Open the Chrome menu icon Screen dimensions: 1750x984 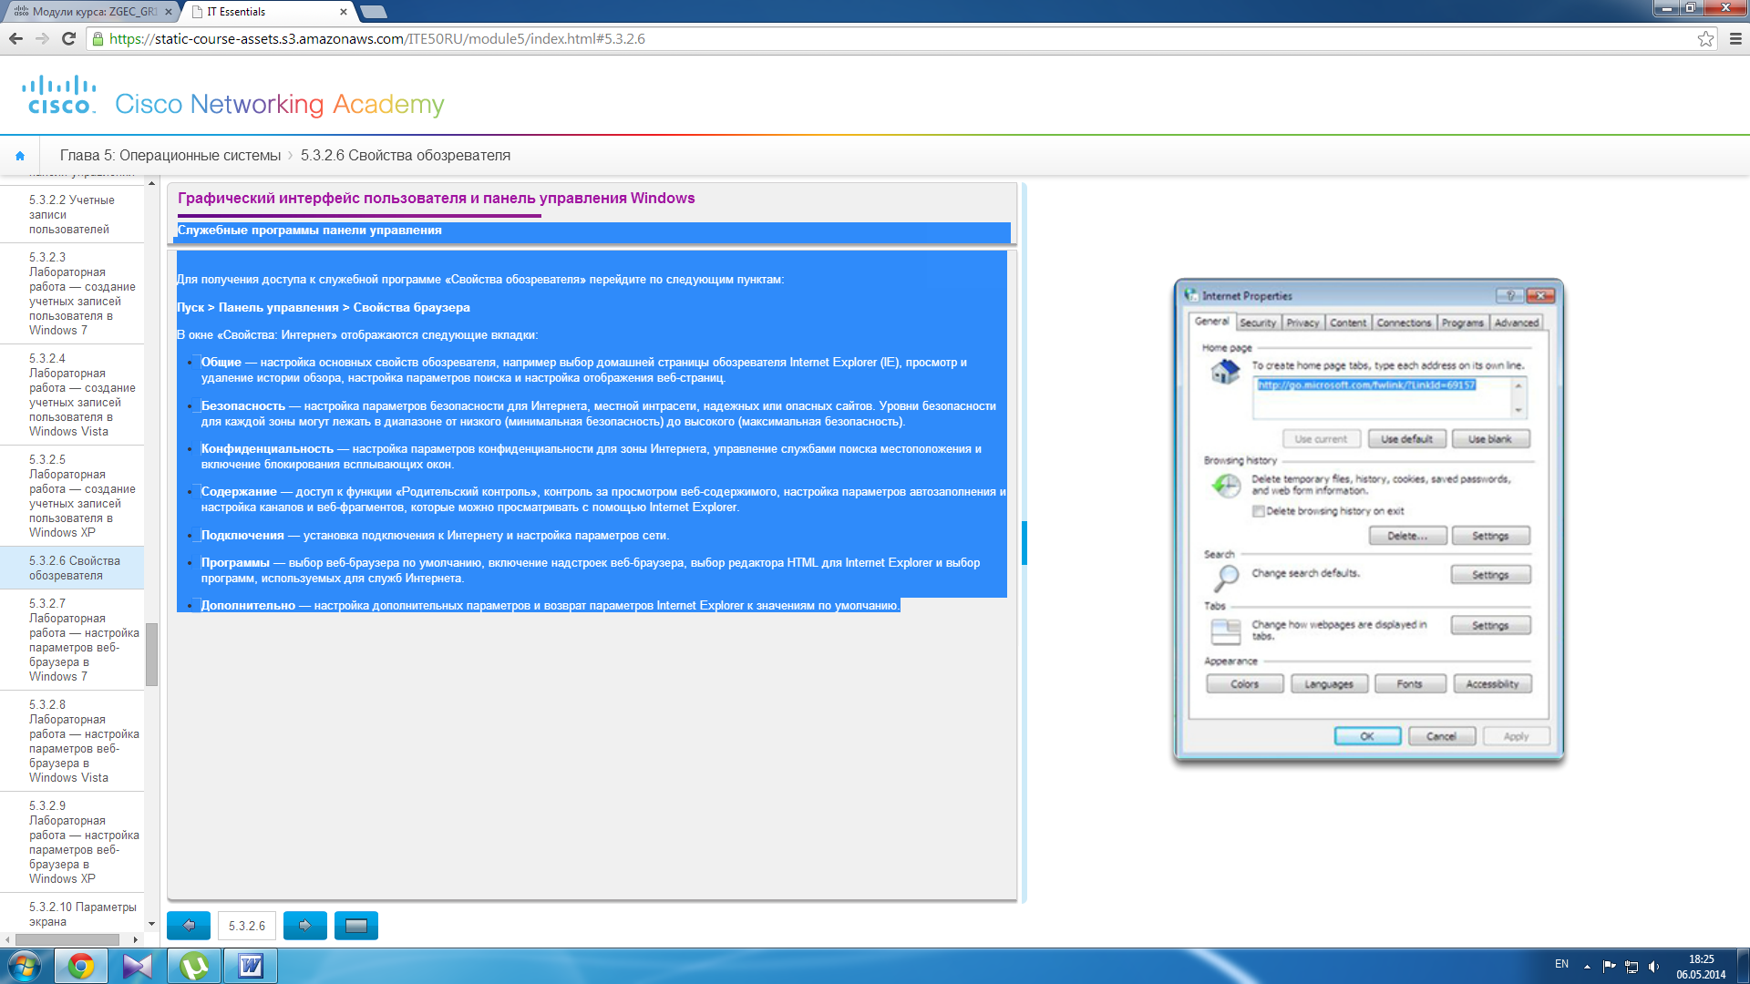1735,38
